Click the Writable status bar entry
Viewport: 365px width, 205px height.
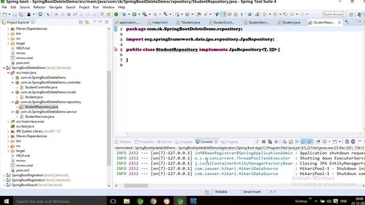(221, 192)
